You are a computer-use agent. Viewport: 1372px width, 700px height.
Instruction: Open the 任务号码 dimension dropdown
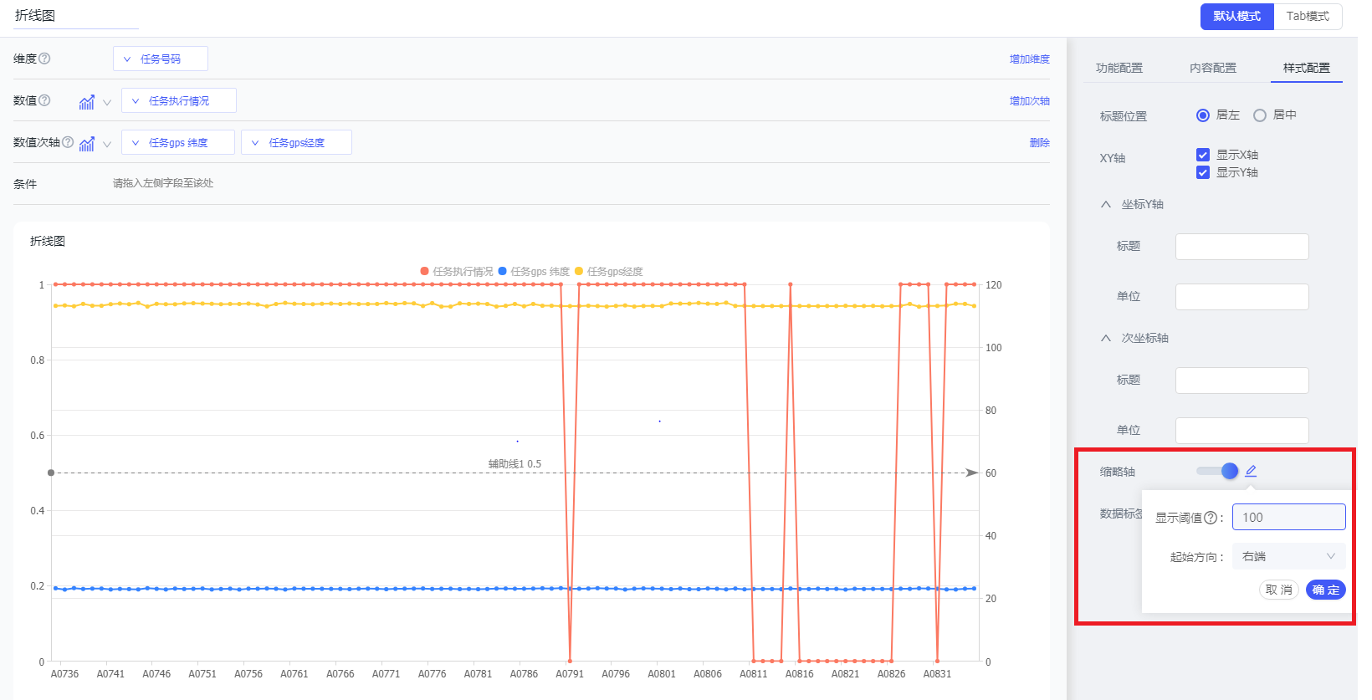(161, 59)
